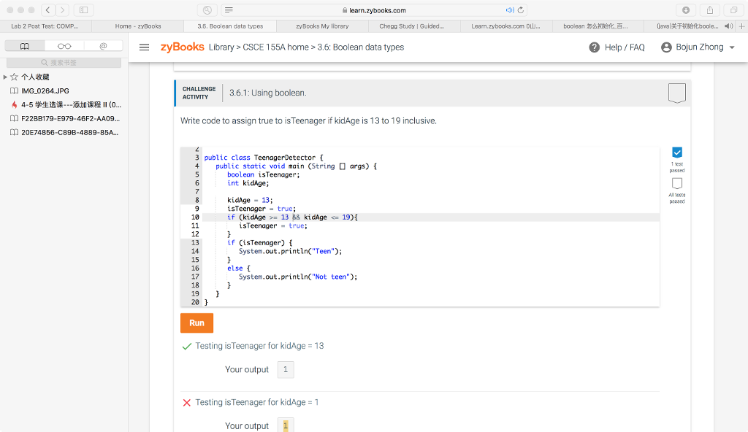Click the Run button below the code
The image size is (748, 432).
pos(196,323)
